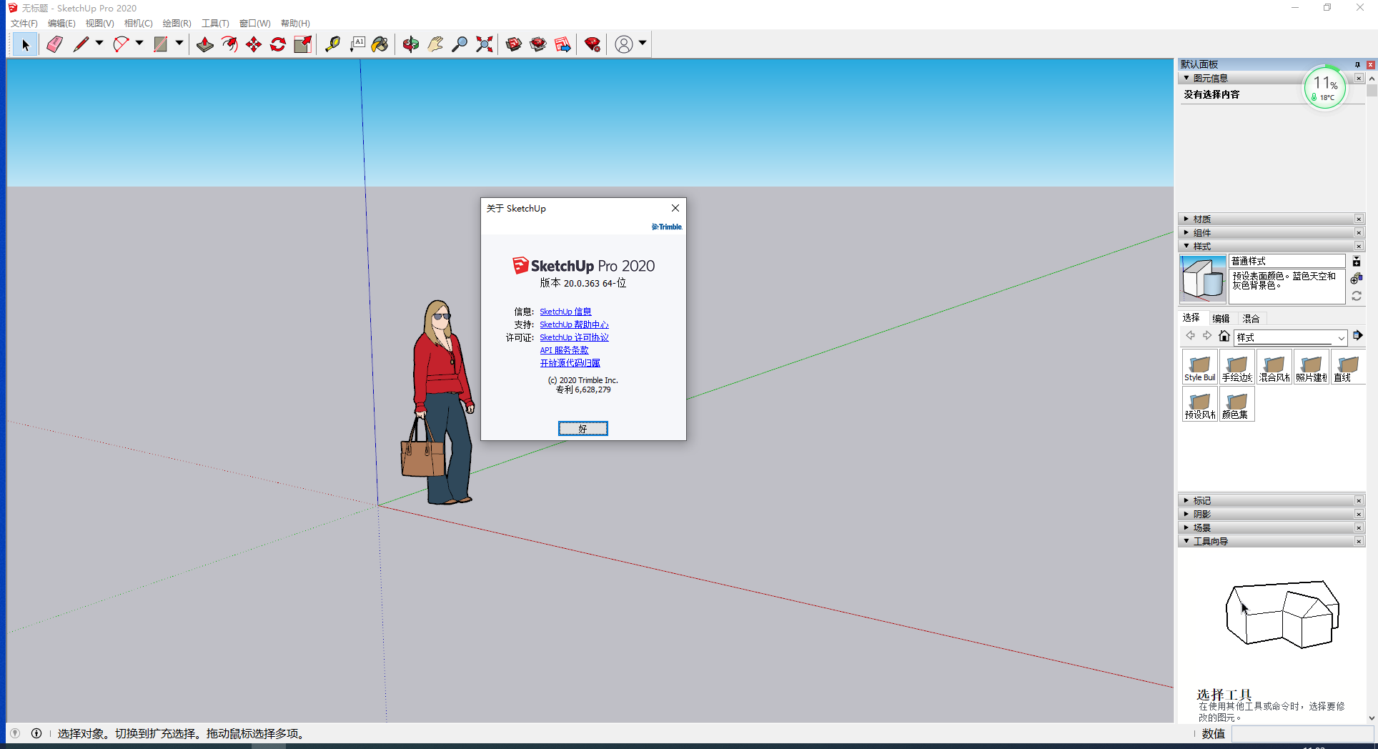The width and height of the screenshot is (1378, 749).
Task: Click the Send to LayOut icon
Action: [563, 44]
